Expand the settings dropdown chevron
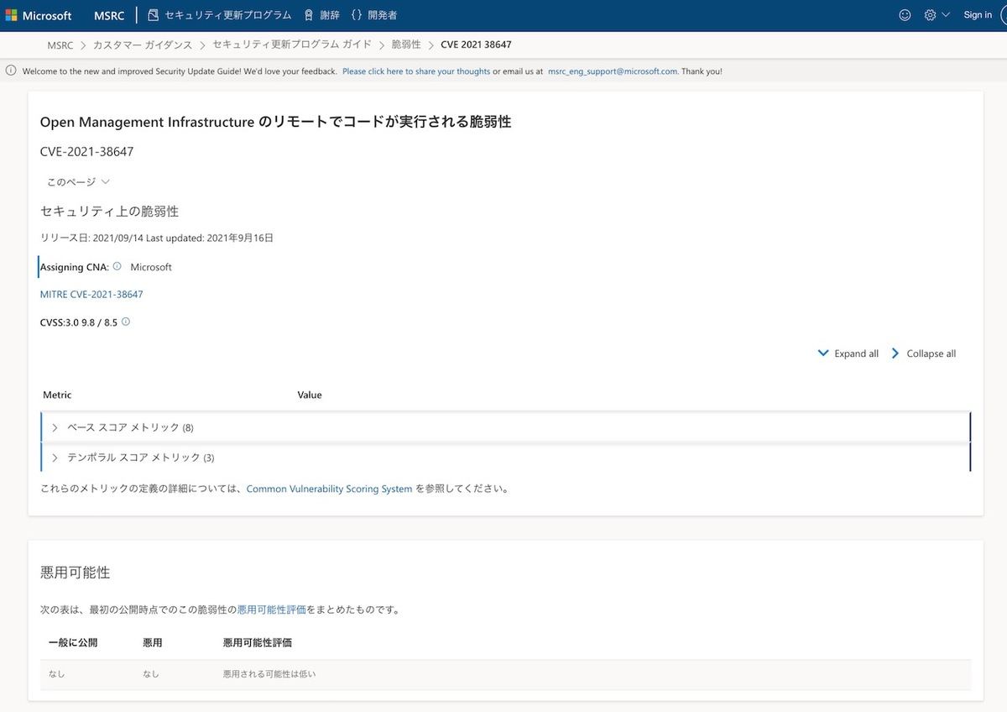 coord(946,15)
